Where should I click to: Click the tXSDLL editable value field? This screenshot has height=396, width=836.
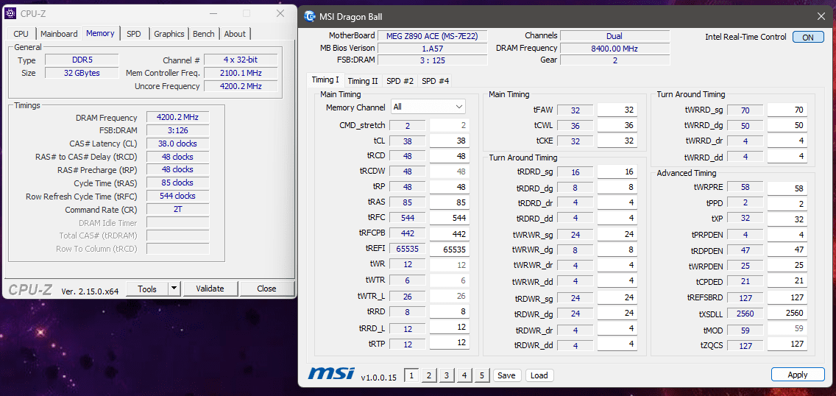click(x=787, y=313)
